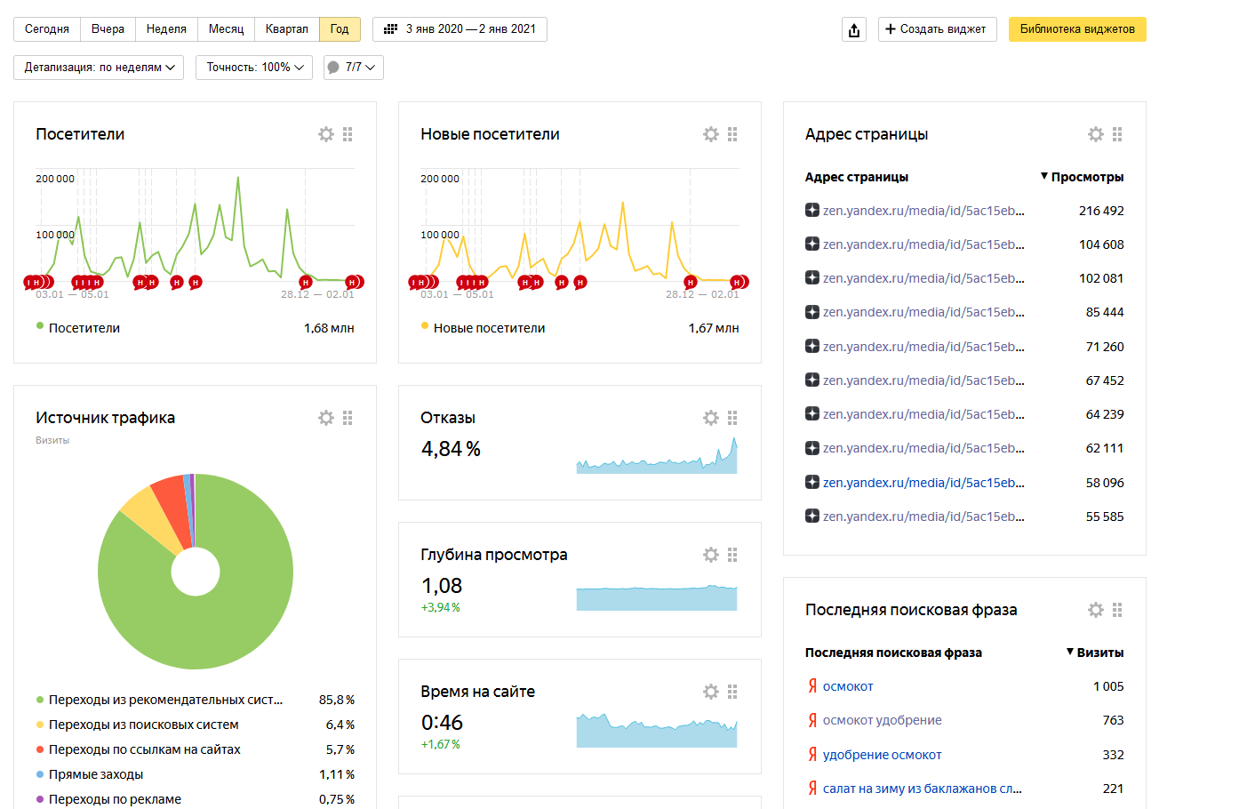Viewport: 1255px width, 809px height.
Task: Open Точность: 100% dropdown
Action: coord(254,68)
